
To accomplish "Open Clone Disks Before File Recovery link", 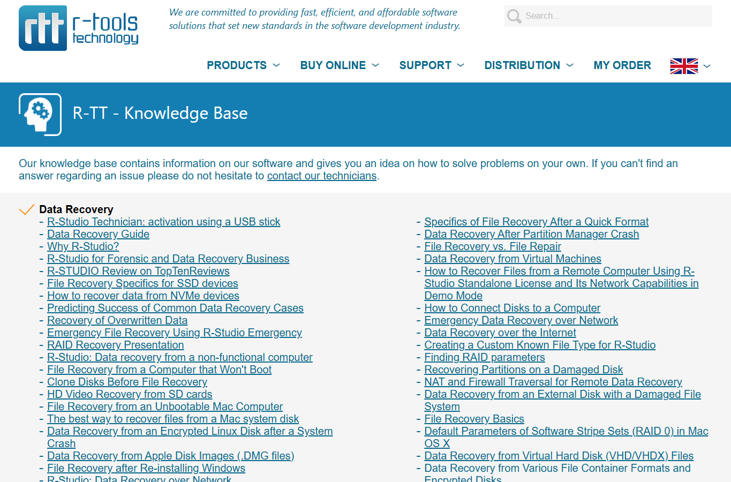I will (127, 382).
